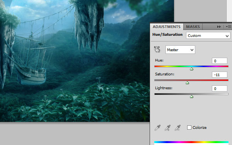Select the on-image targeted adjustment hand tool
The image size is (232, 145).
pyautogui.click(x=157, y=49)
